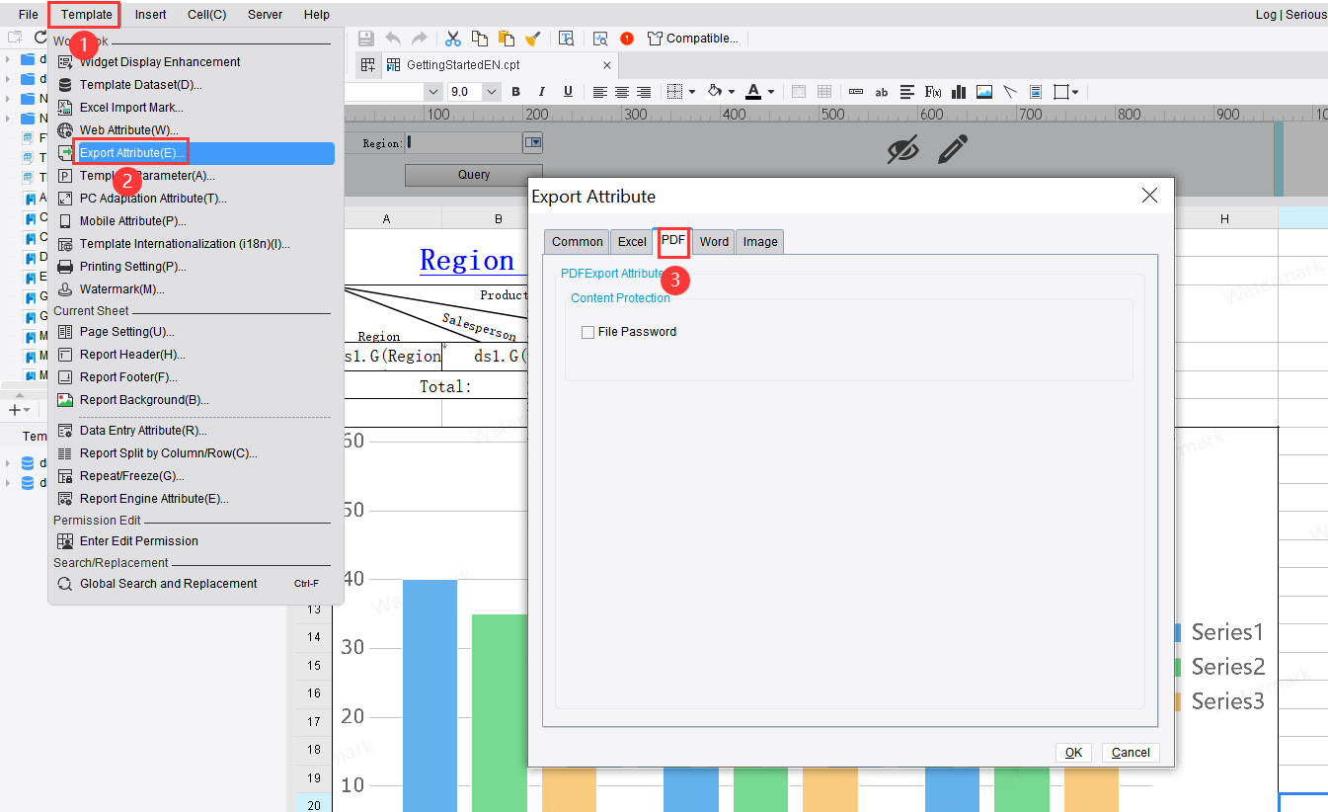Choose Web Attribute(W)... menu entry
This screenshot has height=812, width=1328.
(194, 130)
